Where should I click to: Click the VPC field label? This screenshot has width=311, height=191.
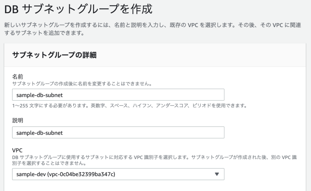pos(17,150)
